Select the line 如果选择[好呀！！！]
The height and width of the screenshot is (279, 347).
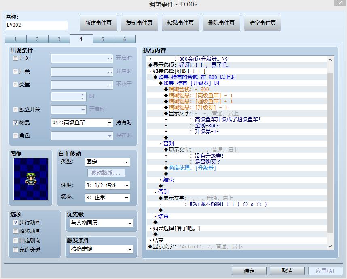point(237,71)
